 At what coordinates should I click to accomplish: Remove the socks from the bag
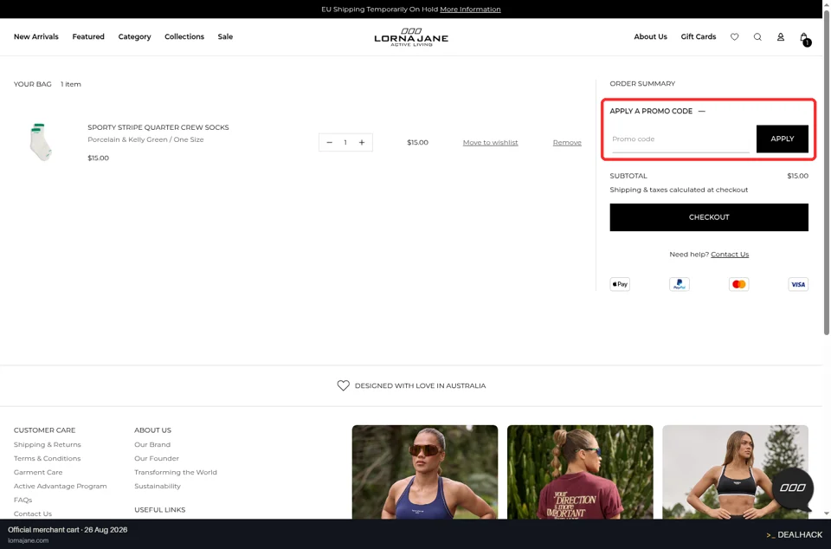click(x=567, y=143)
